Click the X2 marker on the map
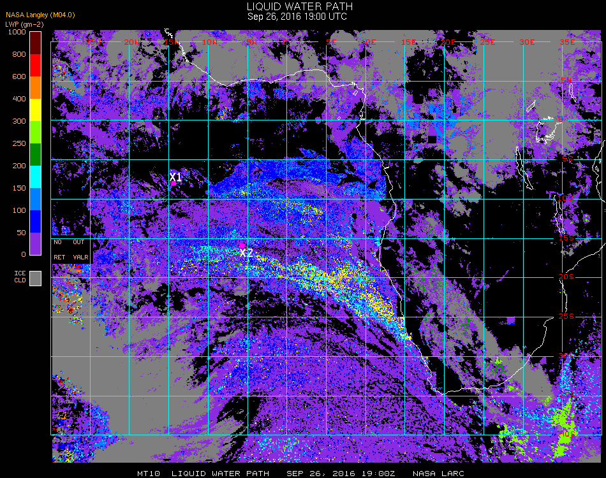This screenshot has width=606, height=478. point(246,253)
